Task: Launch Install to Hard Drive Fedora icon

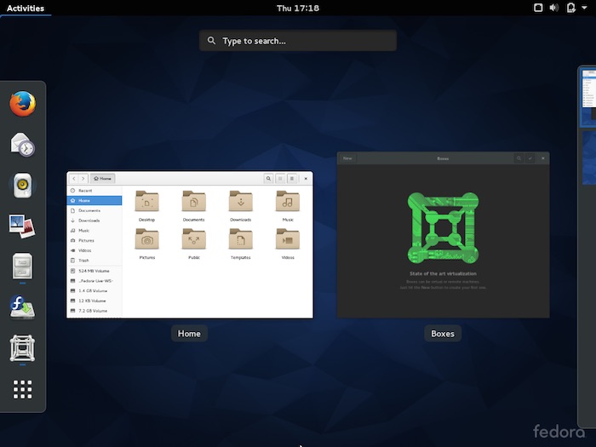Action: tap(23, 307)
